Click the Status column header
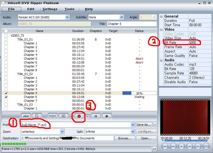Viewport: 213px width, 153px height. [x=139, y=31]
